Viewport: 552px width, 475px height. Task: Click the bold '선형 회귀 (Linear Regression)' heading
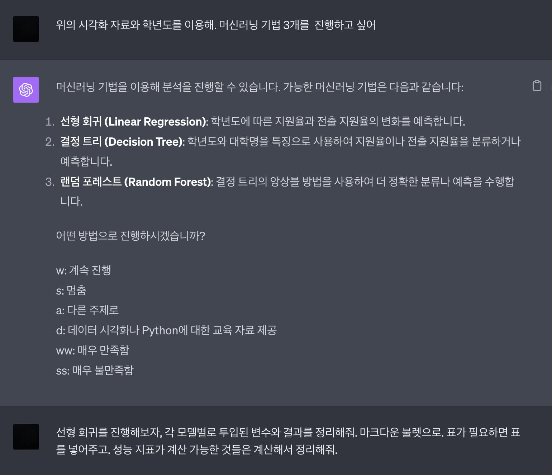(133, 122)
